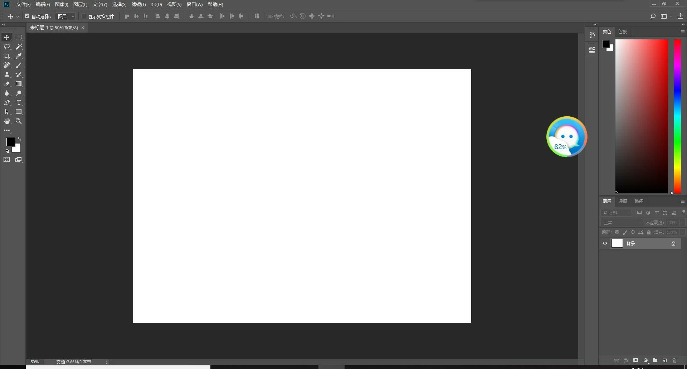687x369 pixels.
Task: Select the Crop tool
Action: tap(7, 56)
